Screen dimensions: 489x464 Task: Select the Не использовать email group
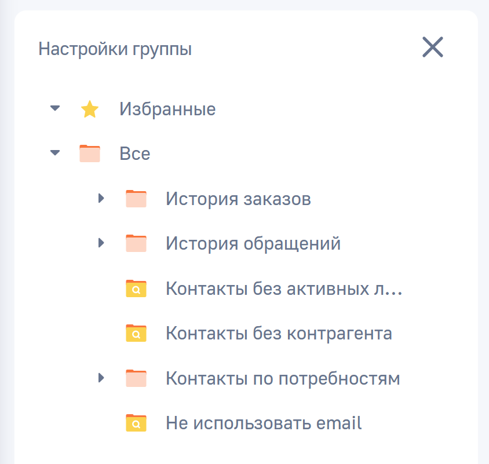(264, 423)
